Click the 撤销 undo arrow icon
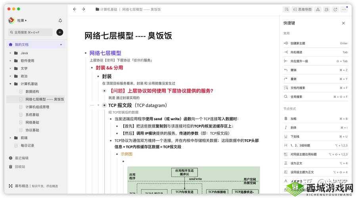Screen dimensions: 356x198 coord(286,70)
